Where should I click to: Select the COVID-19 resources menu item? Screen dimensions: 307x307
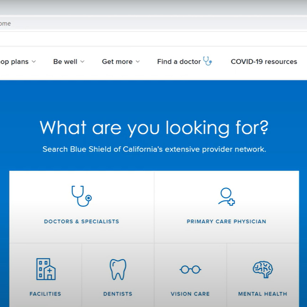[264, 61]
